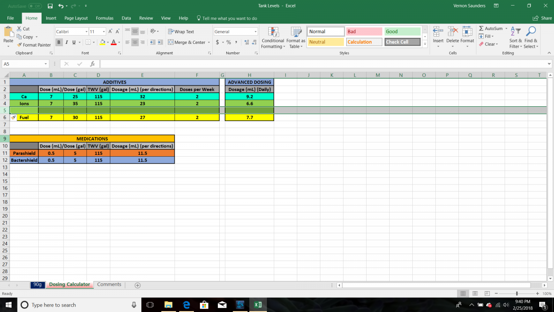Switch to the Insert ribbon tab
Image resolution: width=554 pixels, height=312 pixels.
click(x=51, y=18)
